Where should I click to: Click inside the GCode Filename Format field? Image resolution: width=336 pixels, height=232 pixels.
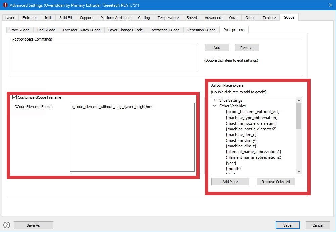point(132,137)
